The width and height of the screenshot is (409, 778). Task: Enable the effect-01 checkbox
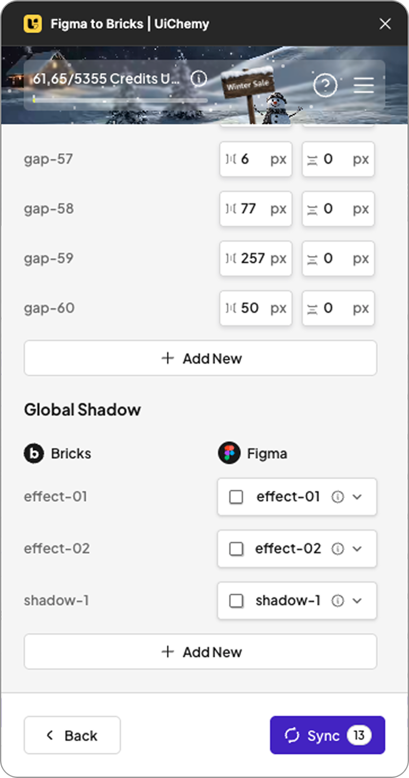pos(236,497)
